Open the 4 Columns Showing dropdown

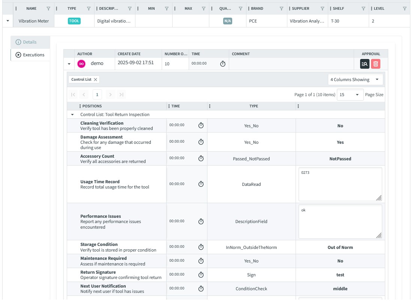[355, 80]
